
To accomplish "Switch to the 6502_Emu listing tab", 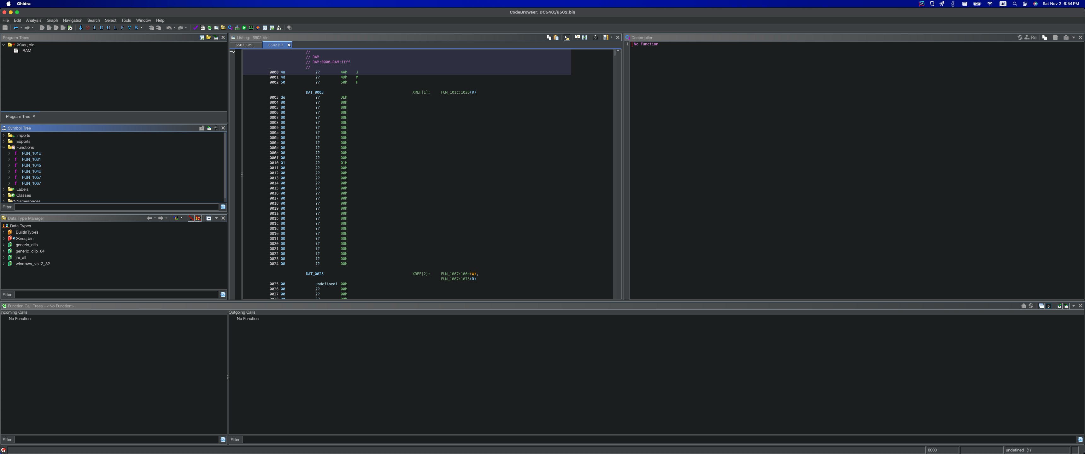I will [x=245, y=45].
